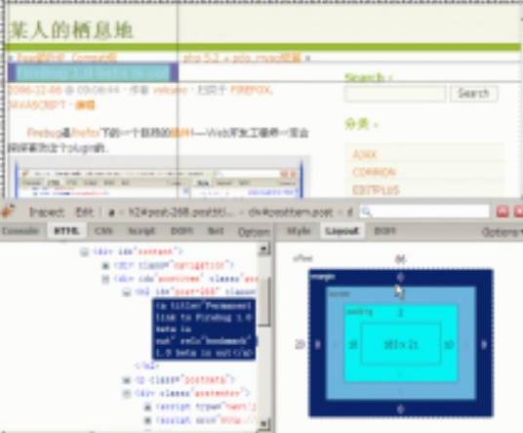Click the closing </h2> tag line
This screenshot has width=523, height=433.
click(146, 366)
